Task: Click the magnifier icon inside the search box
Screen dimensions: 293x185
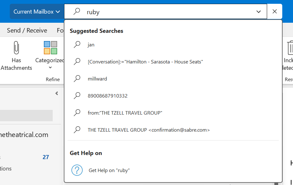Action: (76, 11)
